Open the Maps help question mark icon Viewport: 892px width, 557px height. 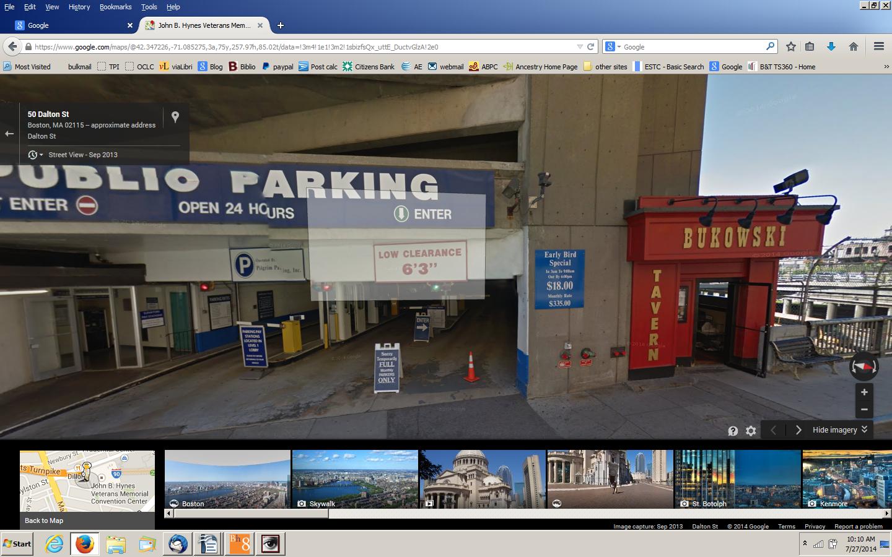pos(733,431)
